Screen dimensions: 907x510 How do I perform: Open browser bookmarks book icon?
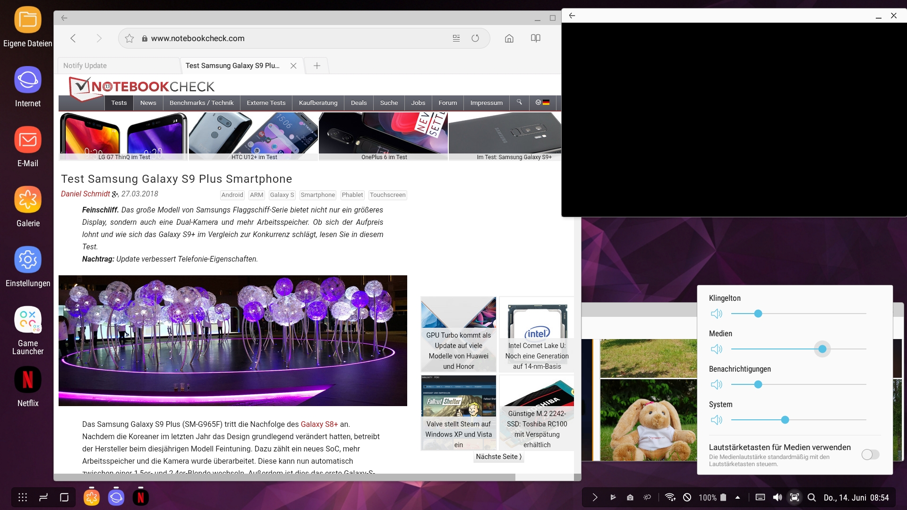(x=536, y=38)
